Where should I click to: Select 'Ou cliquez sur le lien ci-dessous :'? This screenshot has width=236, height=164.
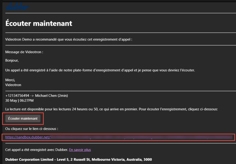point(32,129)
